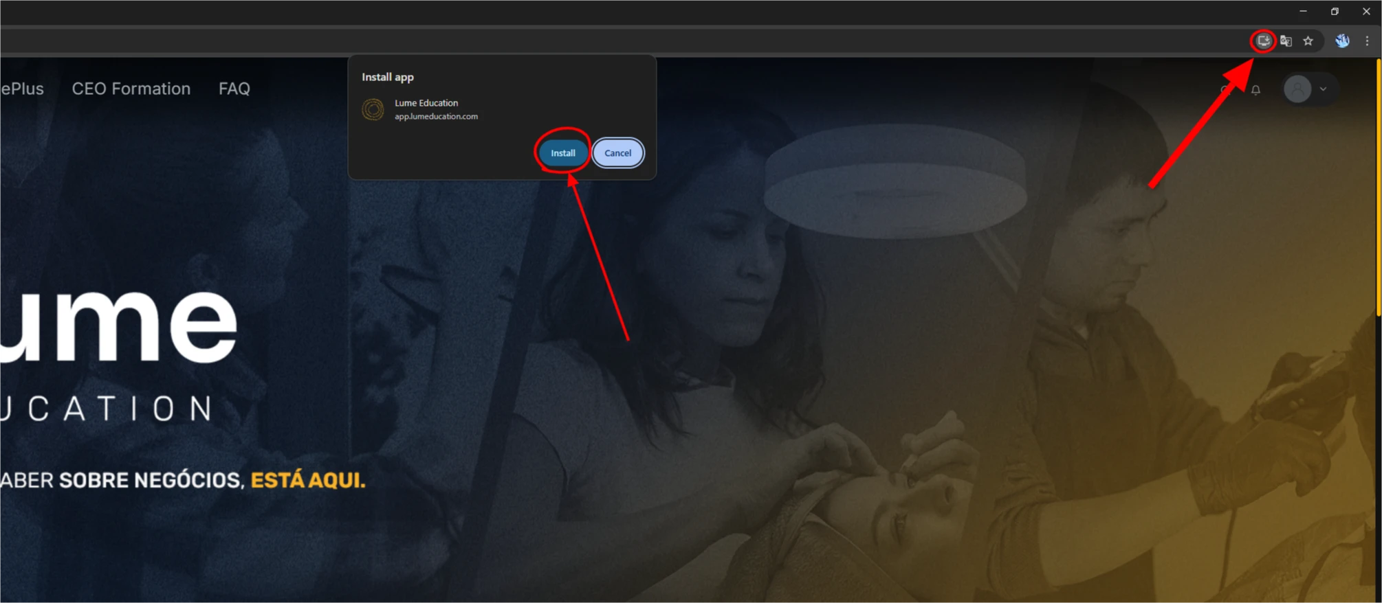This screenshot has width=1382, height=603.
Task: Open the FAQ nav item
Action: 234,89
